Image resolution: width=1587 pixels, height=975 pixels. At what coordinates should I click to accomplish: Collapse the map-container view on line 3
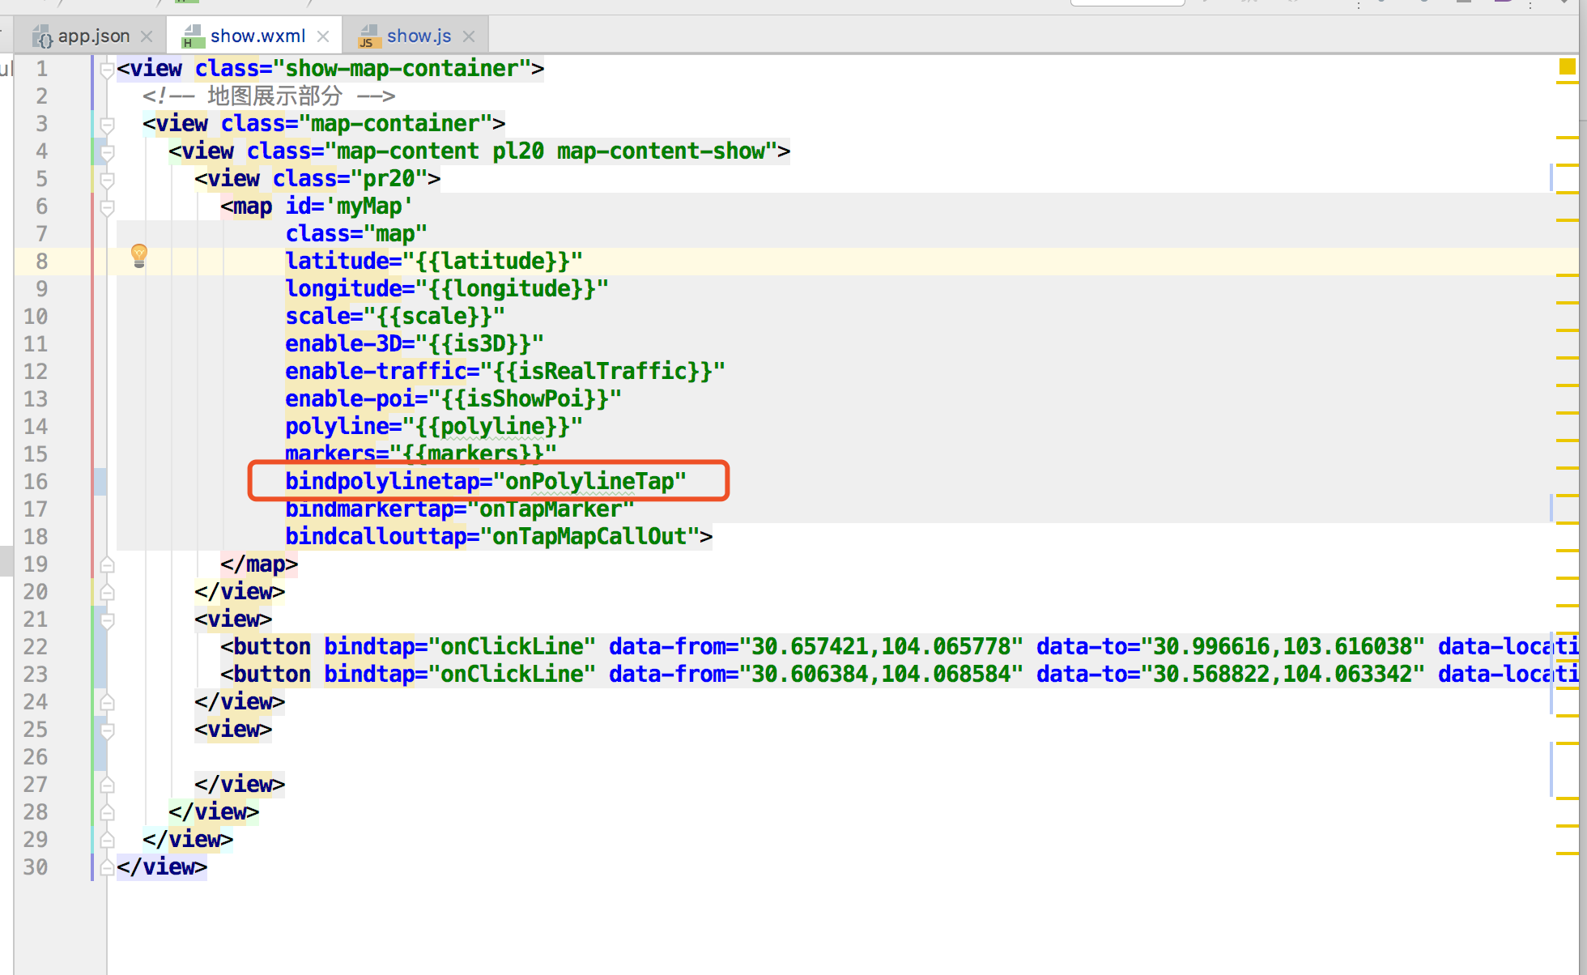coord(106,125)
